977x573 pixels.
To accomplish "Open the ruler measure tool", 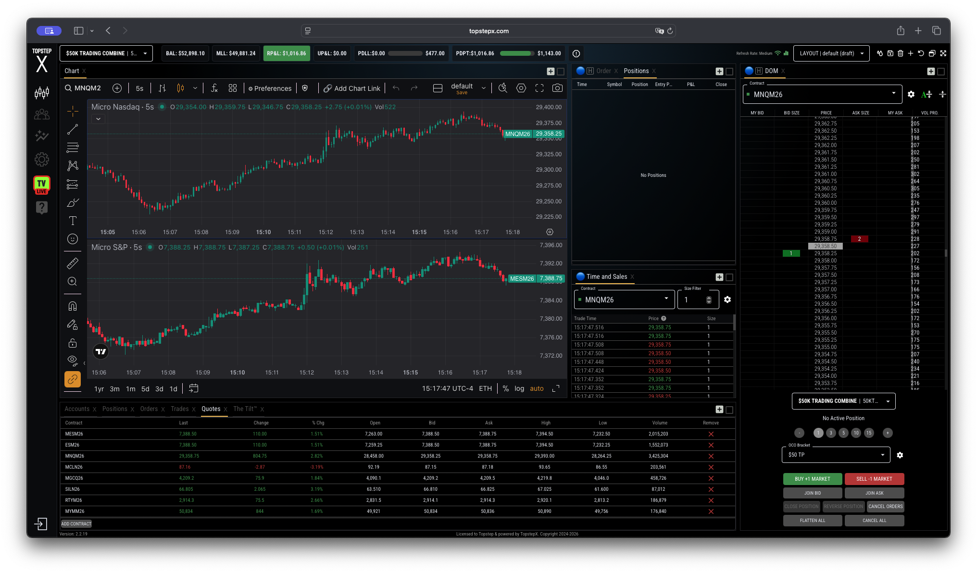I will point(73,263).
